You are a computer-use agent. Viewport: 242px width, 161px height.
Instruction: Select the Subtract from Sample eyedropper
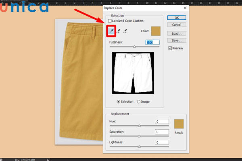(x=125, y=31)
